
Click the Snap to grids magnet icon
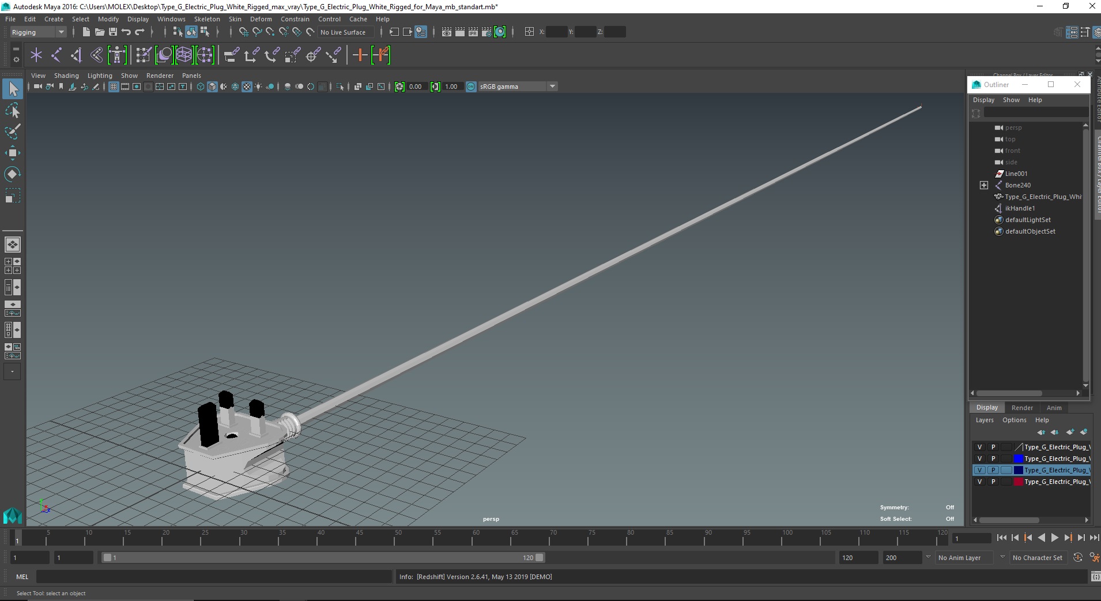(x=243, y=32)
